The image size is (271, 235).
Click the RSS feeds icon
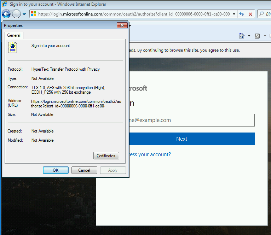(257, 36)
